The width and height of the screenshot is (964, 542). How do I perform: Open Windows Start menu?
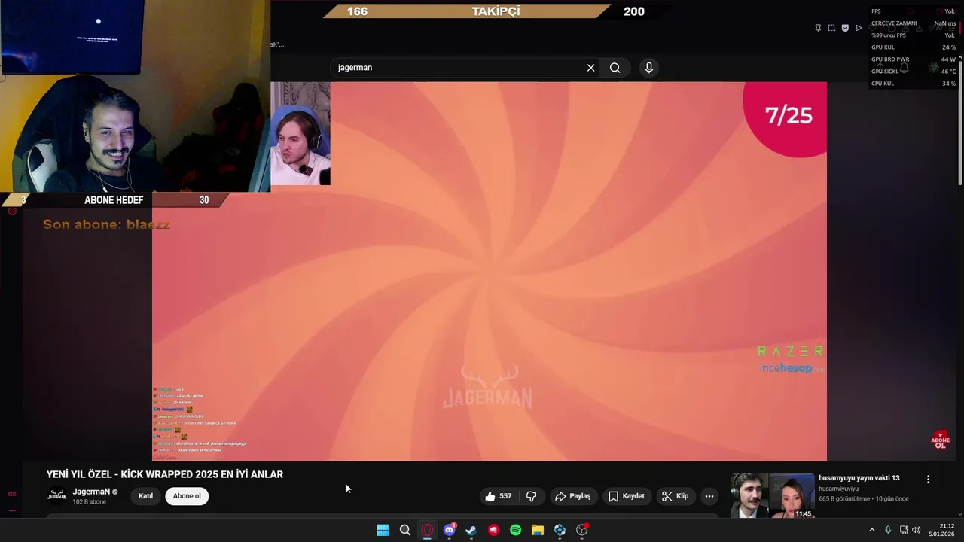tap(383, 530)
